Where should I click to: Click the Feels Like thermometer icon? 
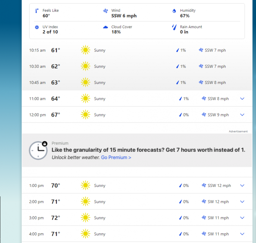pos(37,11)
